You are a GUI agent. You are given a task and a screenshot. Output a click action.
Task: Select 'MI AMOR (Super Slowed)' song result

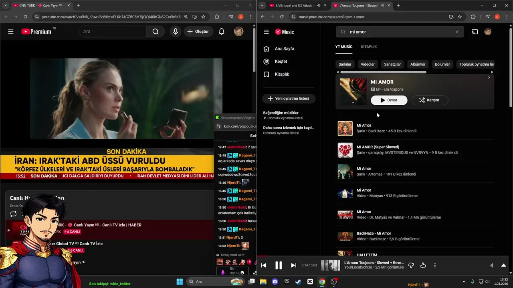click(416, 150)
